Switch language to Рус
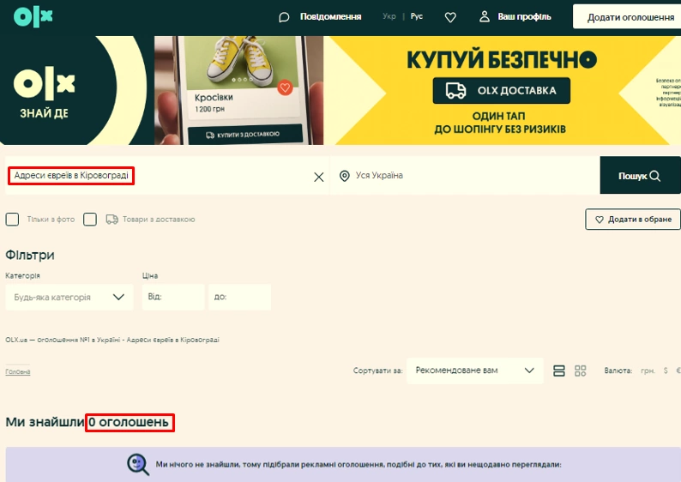The height and width of the screenshot is (482, 681). pos(417,16)
